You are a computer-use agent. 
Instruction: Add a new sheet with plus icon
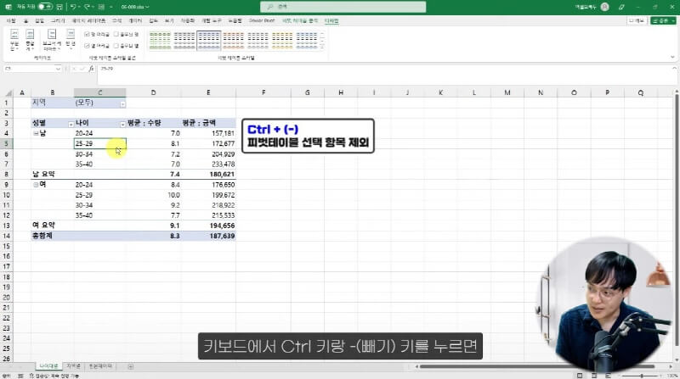(x=131, y=366)
